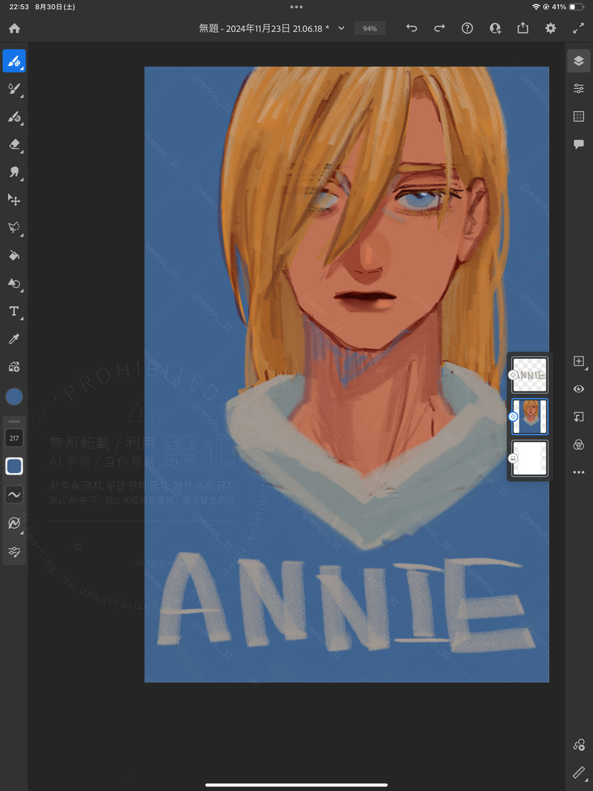Invite collaborators to the document

495,28
